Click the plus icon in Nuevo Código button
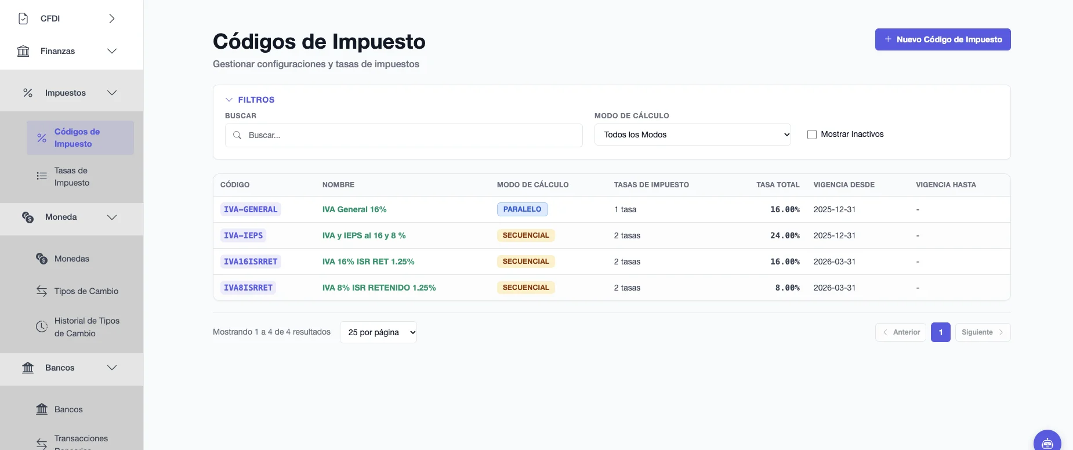 click(x=888, y=39)
